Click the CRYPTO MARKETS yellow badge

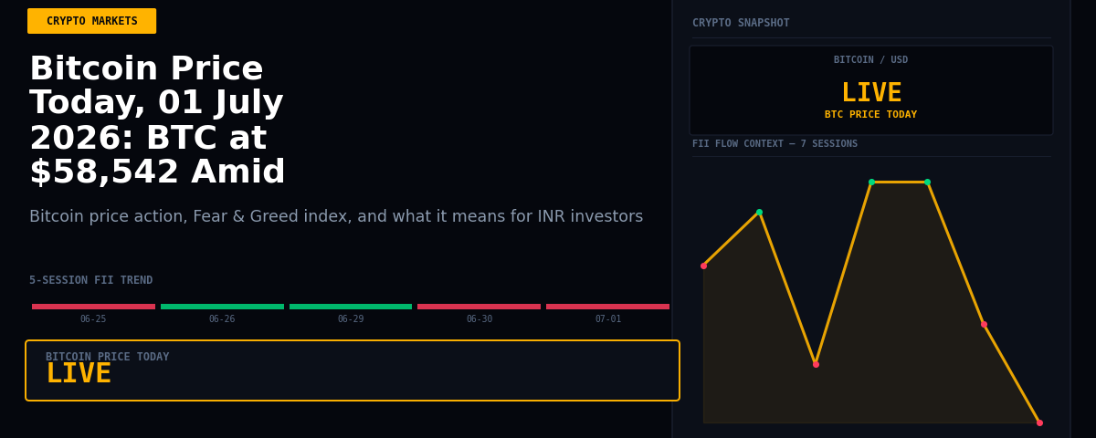pos(91,21)
